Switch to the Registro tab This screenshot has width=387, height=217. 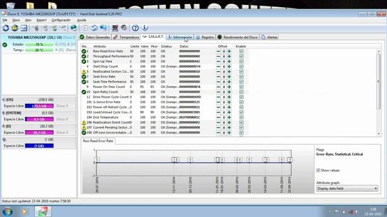point(205,37)
